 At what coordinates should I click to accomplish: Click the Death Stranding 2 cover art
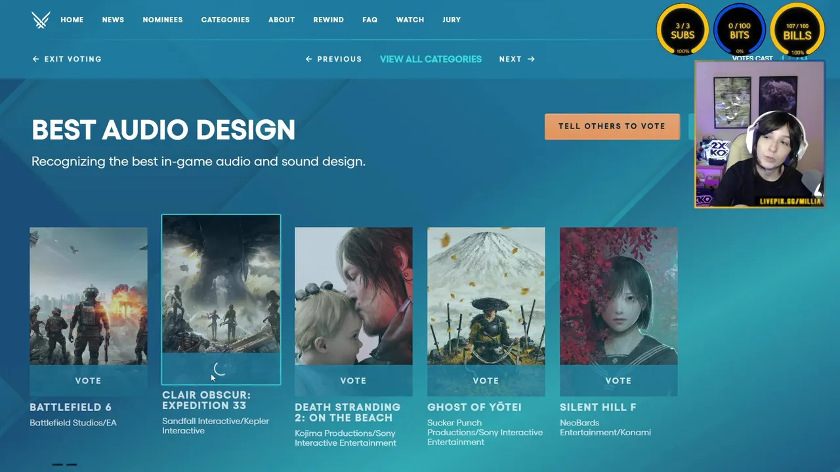354,296
